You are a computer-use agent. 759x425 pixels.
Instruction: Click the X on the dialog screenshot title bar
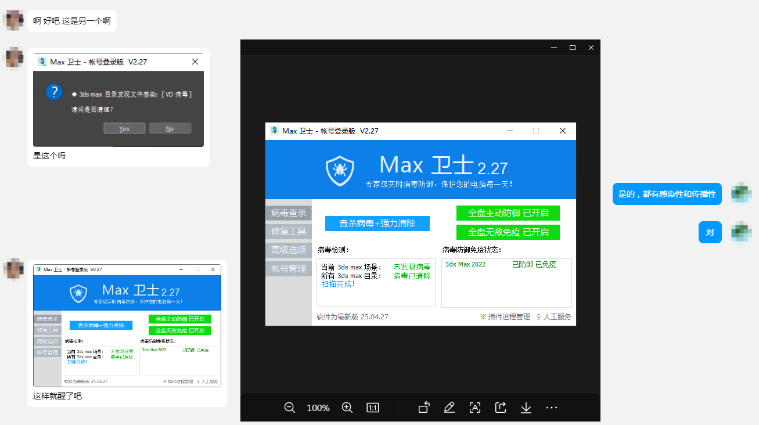[195, 62]
